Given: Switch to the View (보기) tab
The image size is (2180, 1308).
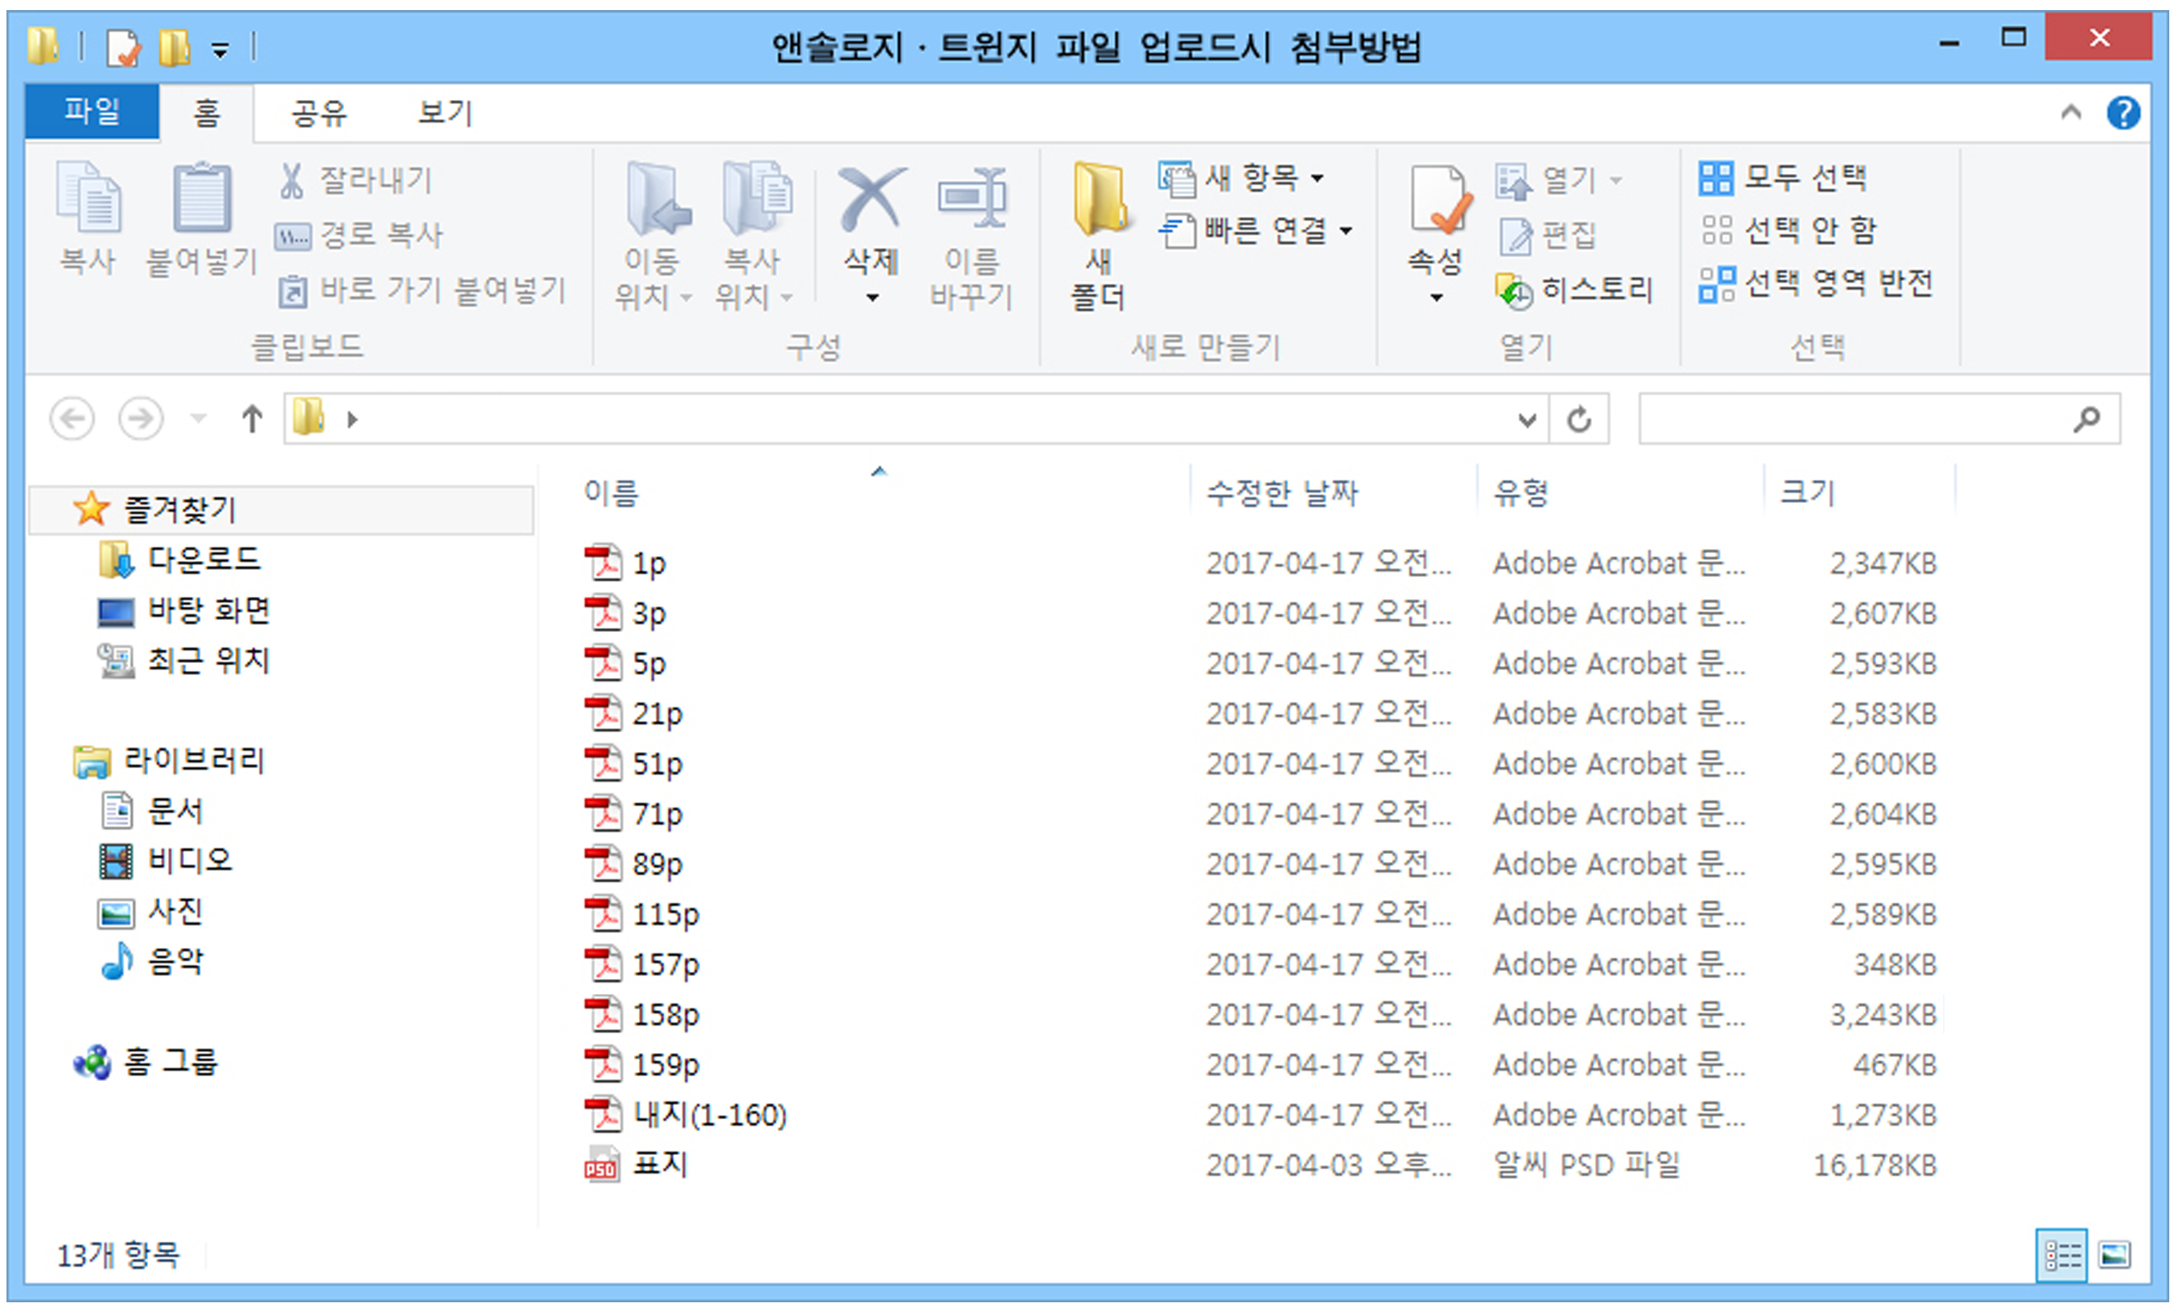Looking at the screenshot, I should coord(446,113).
